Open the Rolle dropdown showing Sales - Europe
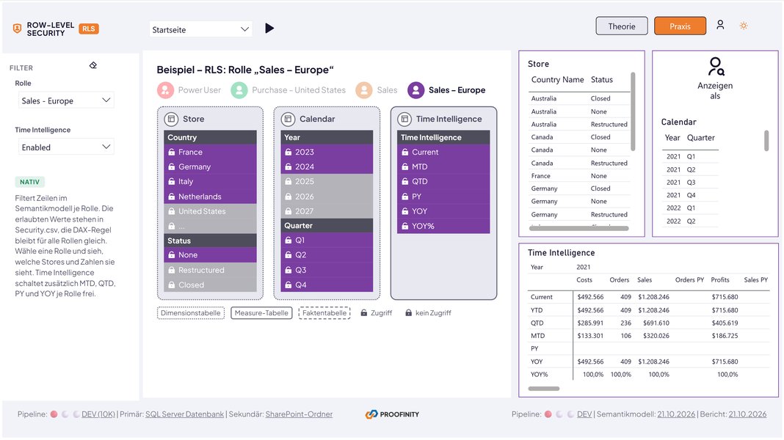 [66, 100]
